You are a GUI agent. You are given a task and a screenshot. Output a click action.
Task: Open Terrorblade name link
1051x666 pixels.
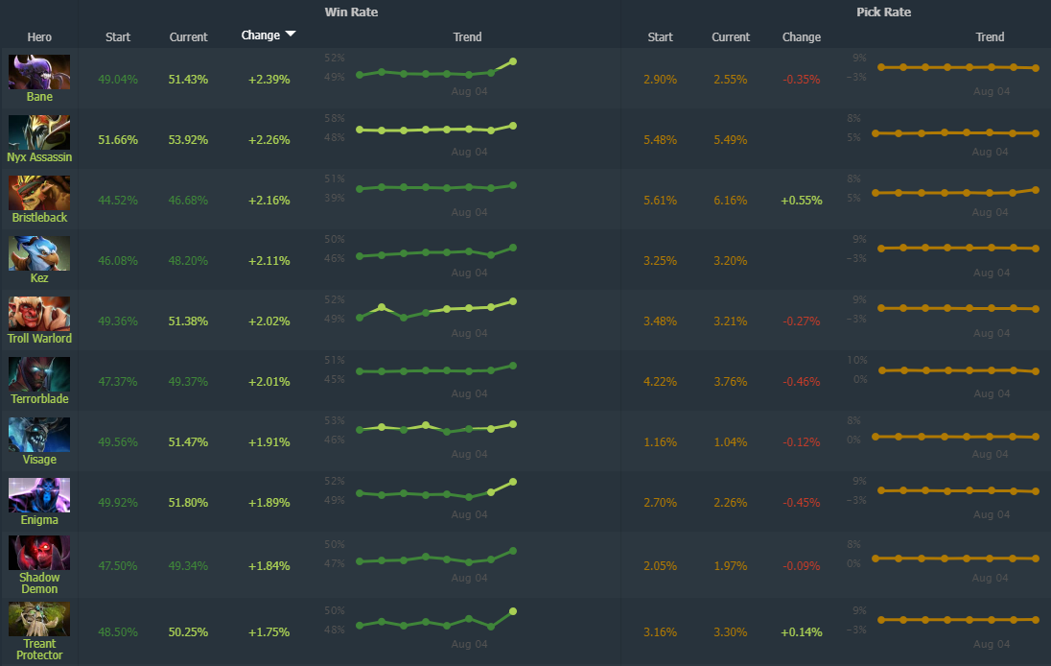pyautogui.click(x=39, y=398)
